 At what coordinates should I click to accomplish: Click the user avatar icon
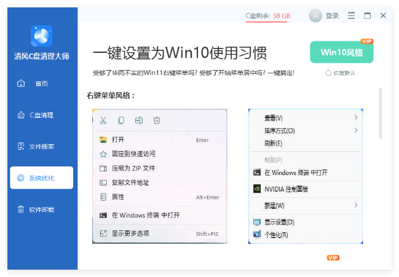[x=315, y=16]
